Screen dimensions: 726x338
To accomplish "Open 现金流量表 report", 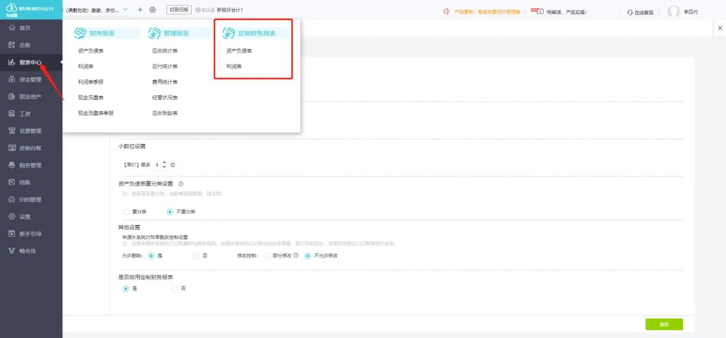I will point(90,98).
